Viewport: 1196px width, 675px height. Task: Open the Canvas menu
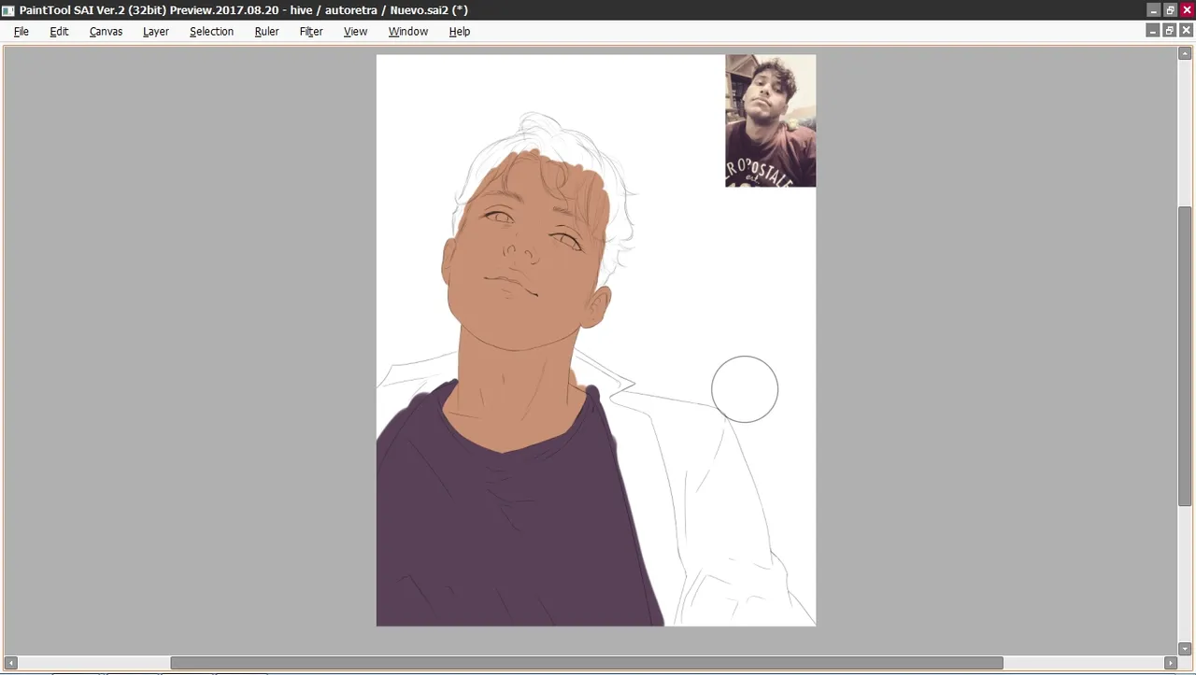[x=106, y=31]
